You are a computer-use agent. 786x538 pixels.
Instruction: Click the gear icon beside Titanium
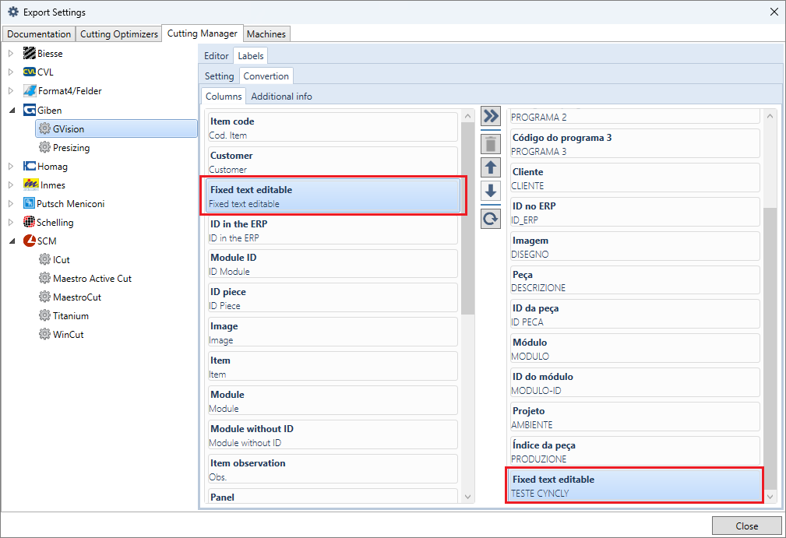tap(44, 315)
